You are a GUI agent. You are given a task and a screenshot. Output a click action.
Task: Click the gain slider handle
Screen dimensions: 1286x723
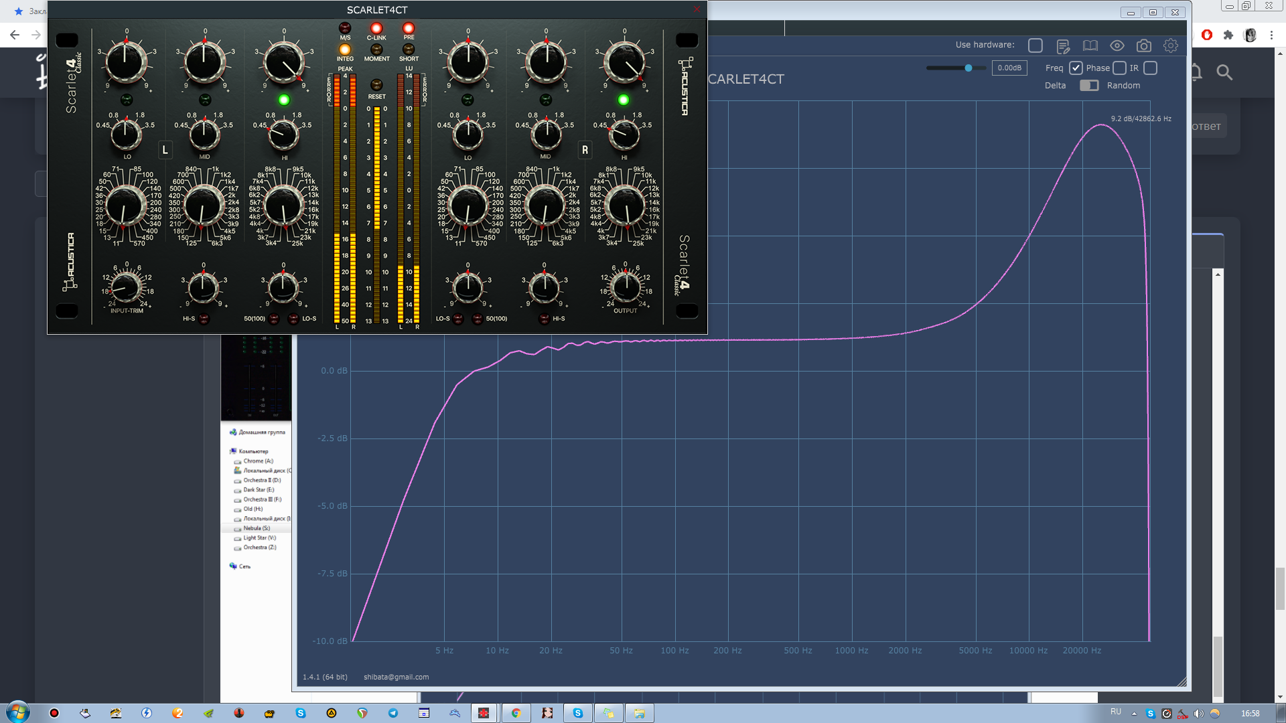pyautogui.click(x=968, y=68)
